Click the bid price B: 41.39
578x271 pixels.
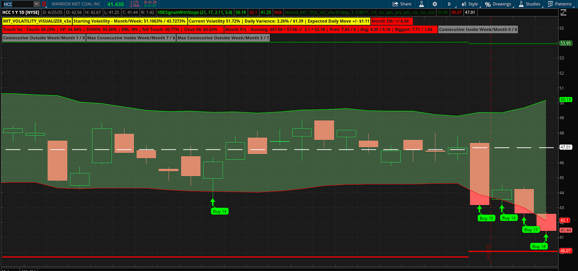(151, 2)
